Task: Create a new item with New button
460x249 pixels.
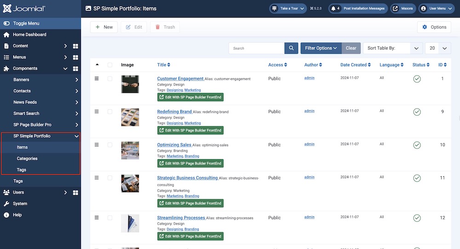Action: [x=104, y=27]
